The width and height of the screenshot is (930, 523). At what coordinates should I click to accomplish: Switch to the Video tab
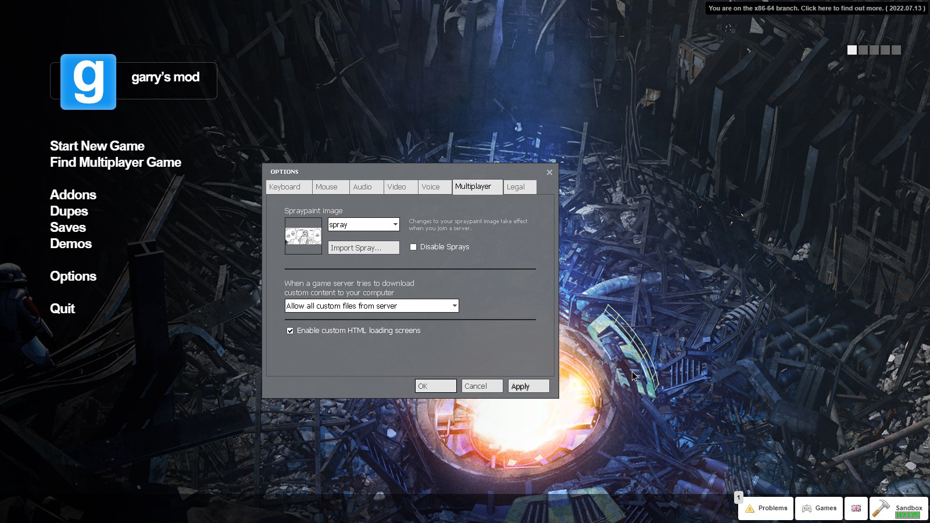tap(401, 187)
